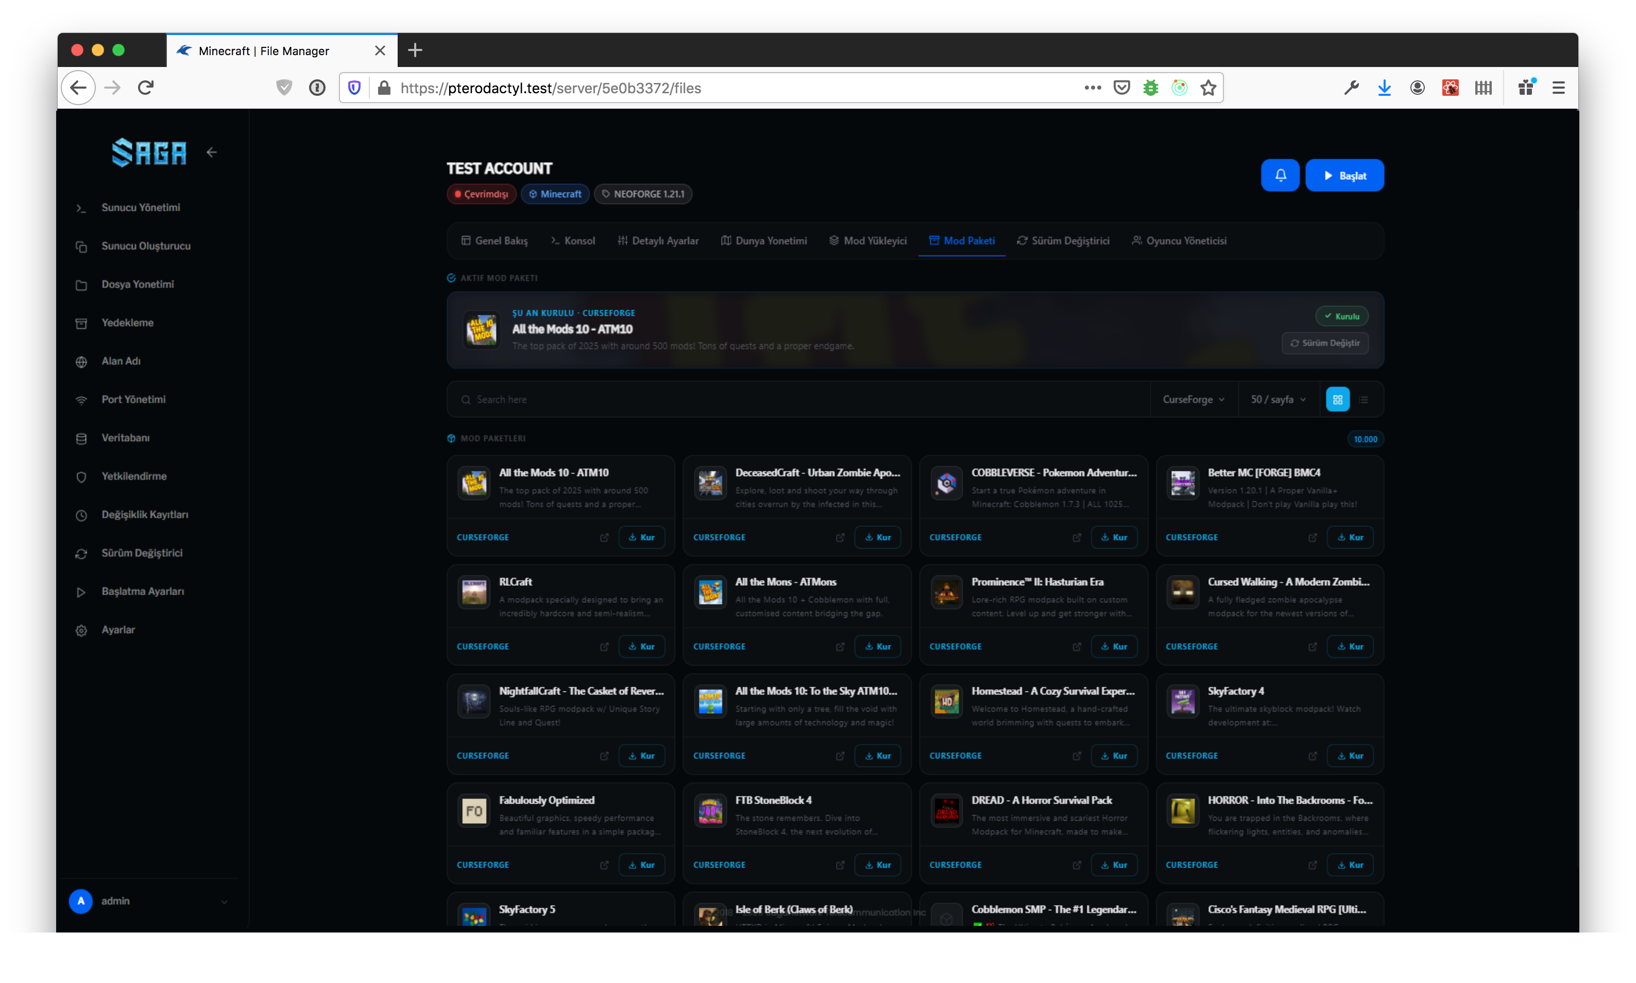Click the COBBLEVERSE mod pack title
Viewport: 1636px width, 983px height.
coord(1053,472)
